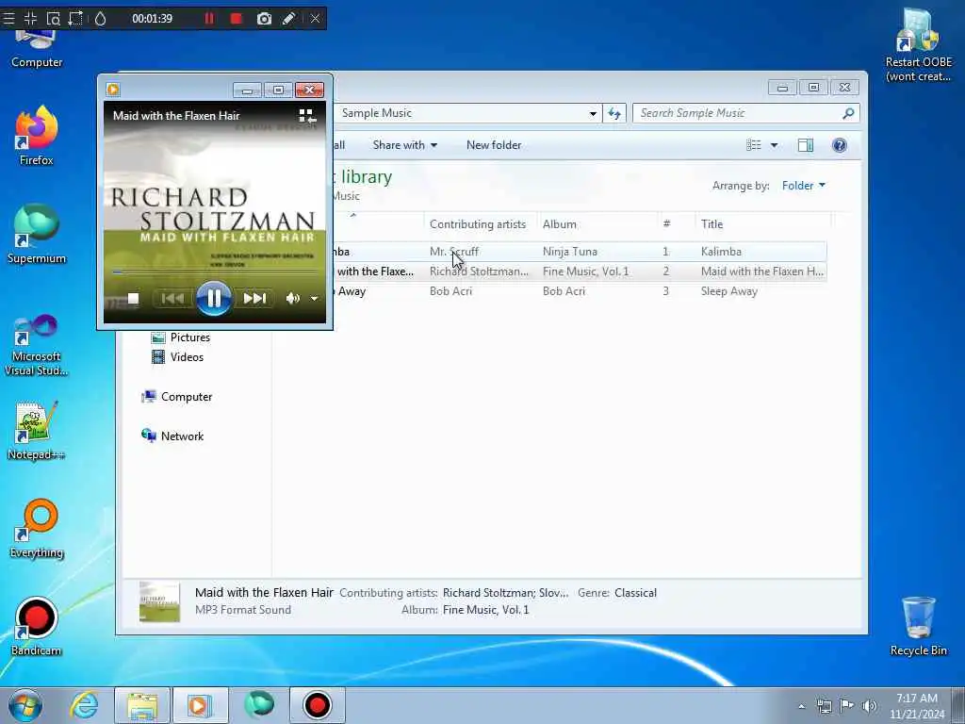Click Bob Acri in the Contributing artists column
965x724 pixels.
451,291
